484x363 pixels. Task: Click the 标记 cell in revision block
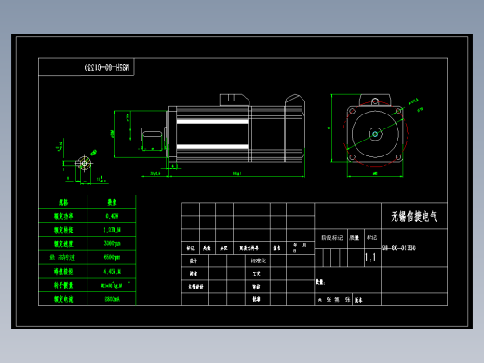(191, 249)
